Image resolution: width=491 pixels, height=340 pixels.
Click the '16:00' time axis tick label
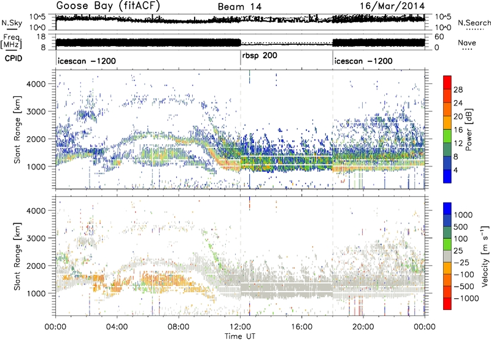click(301, 327)
